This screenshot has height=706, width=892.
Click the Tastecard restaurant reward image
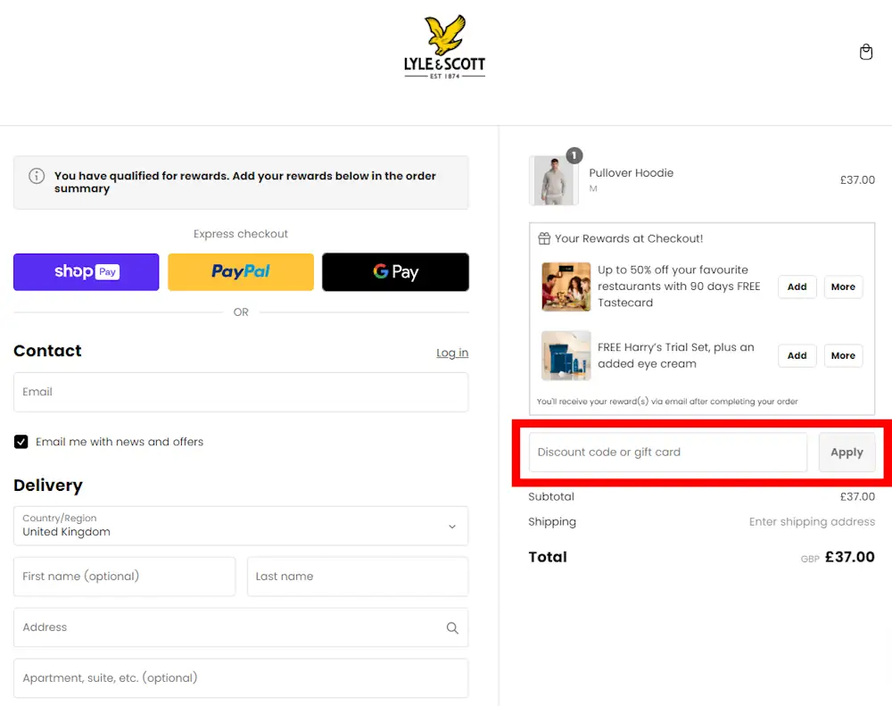point(566,287)
